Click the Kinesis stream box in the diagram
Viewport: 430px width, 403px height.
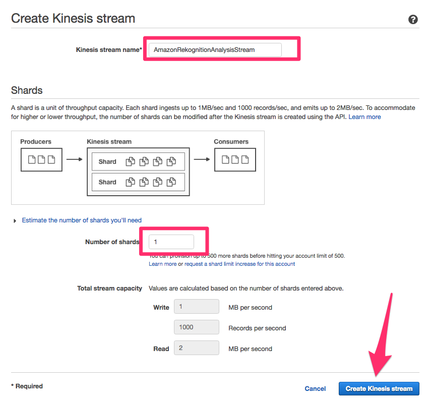138,171
